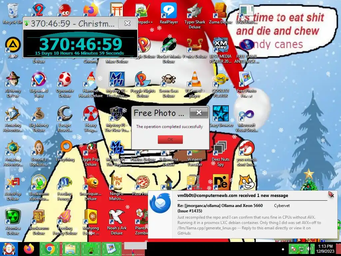Open Free Photo Frame desktop shortcut
Viewport: 341px width, 256px height.
246,84
